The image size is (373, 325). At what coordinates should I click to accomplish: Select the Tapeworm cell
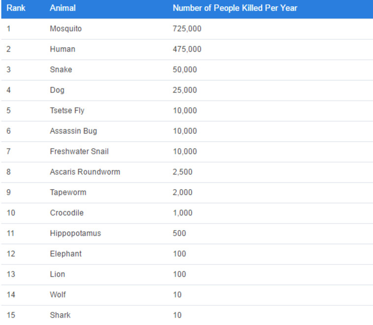(x=68, y=193)
